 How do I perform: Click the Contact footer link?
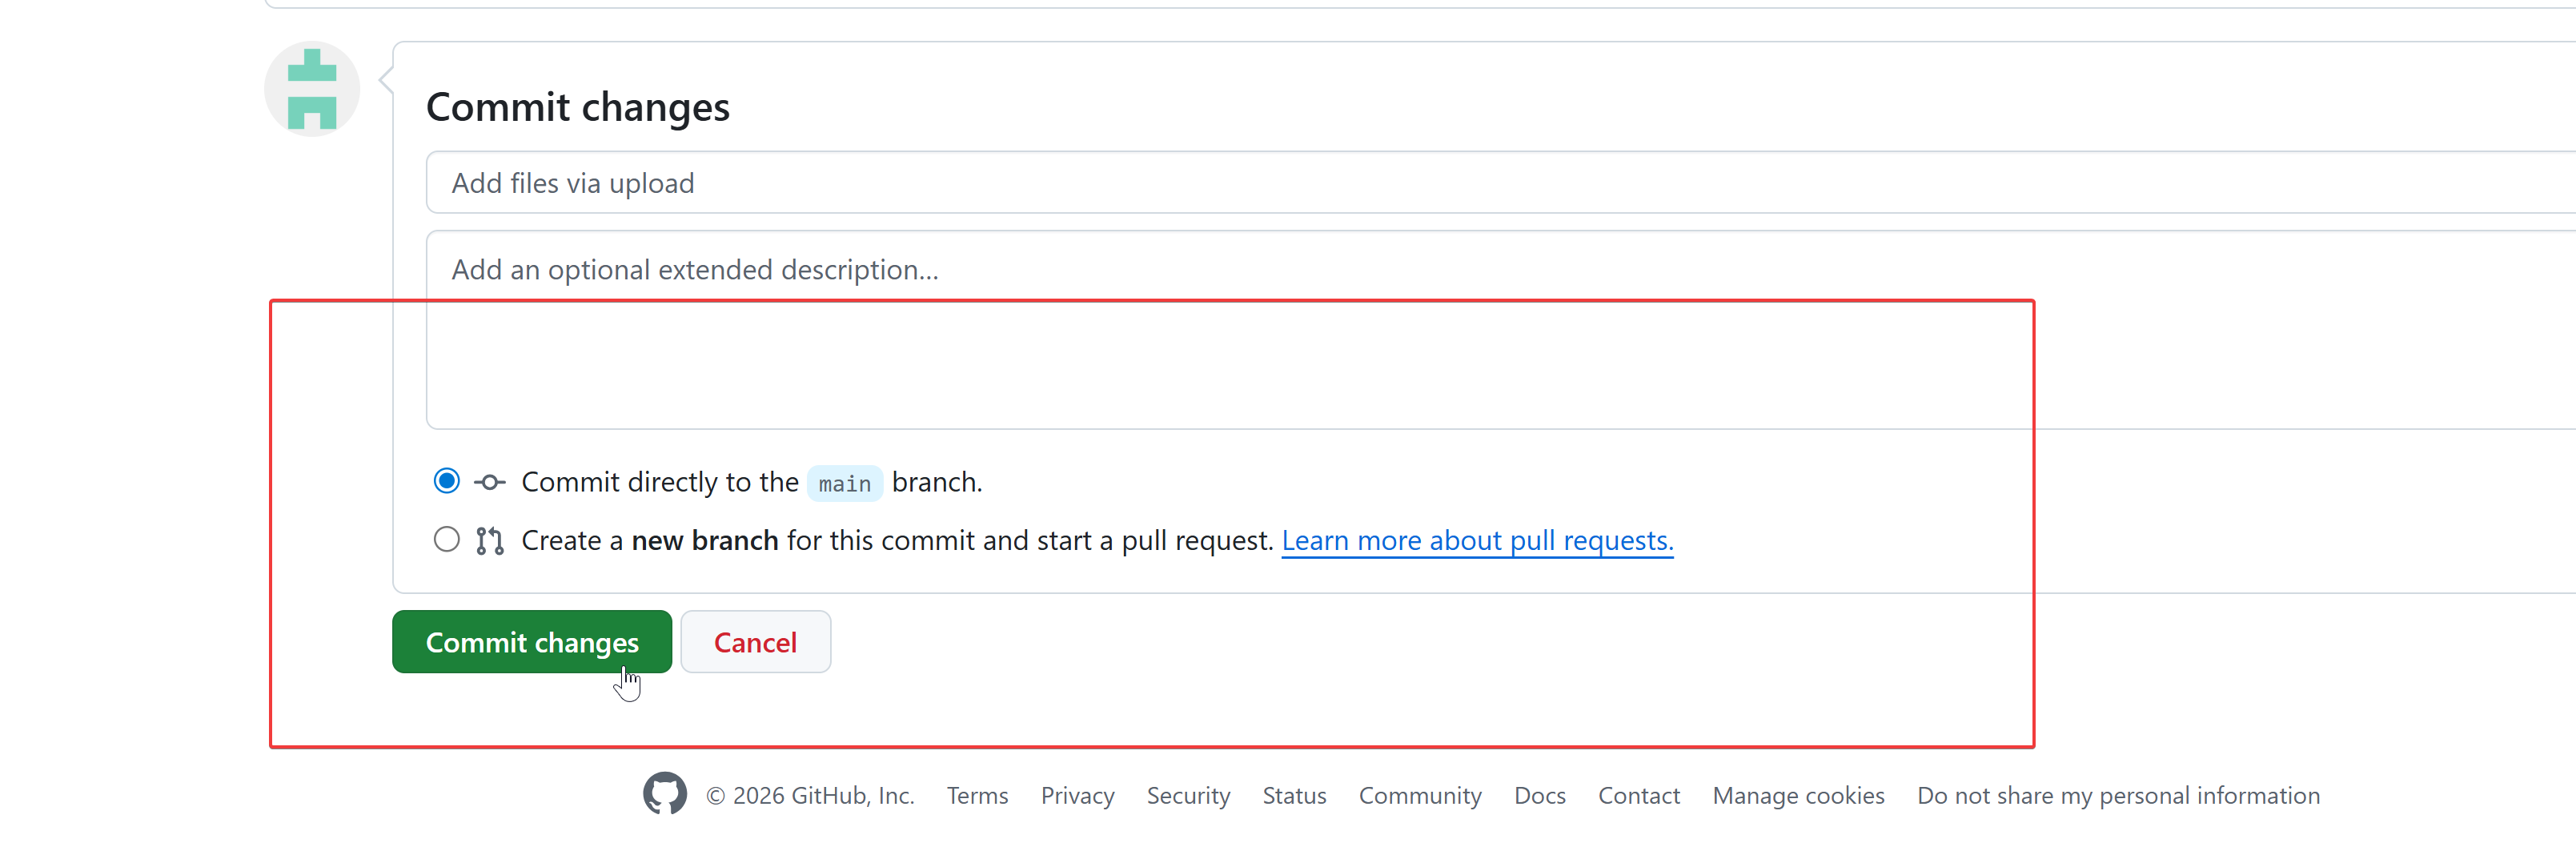click(1638, 796)
